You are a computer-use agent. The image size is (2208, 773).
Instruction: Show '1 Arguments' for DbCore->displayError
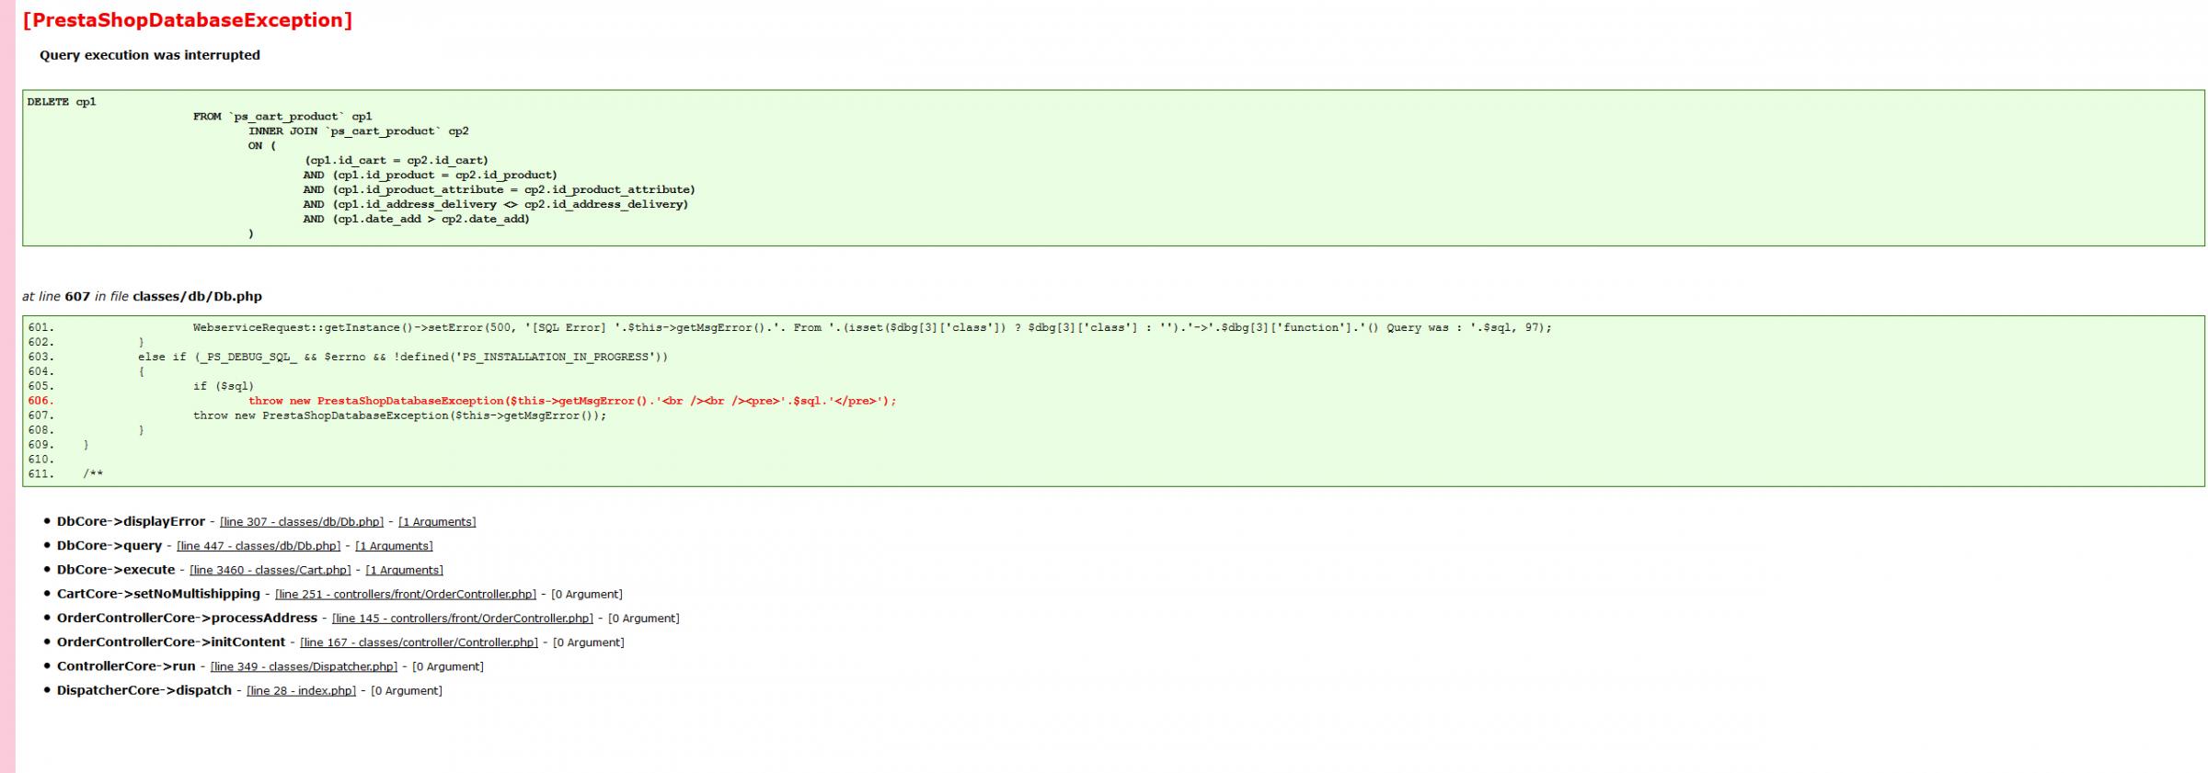coord(437,522)
